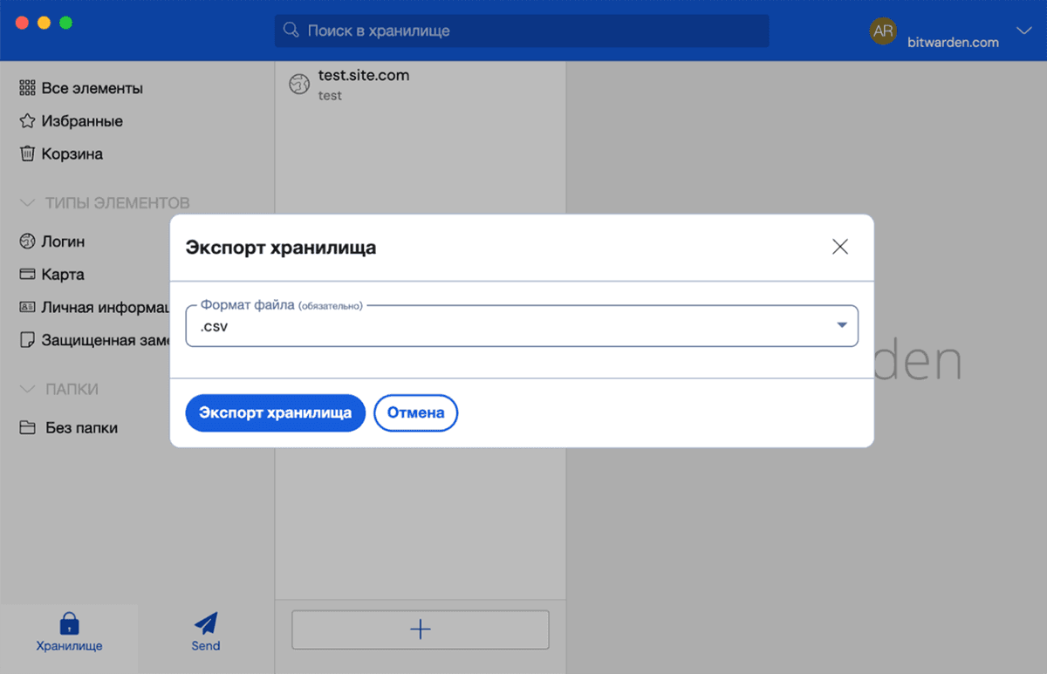
Task: Click the globe icon beside Логин
Action: click(x=27, y=242)
